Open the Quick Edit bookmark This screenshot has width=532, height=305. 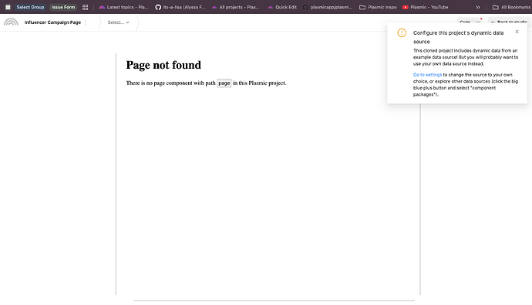[x=282, y=7]
